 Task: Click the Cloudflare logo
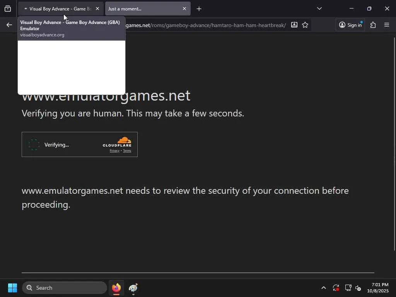coord(117,142)
